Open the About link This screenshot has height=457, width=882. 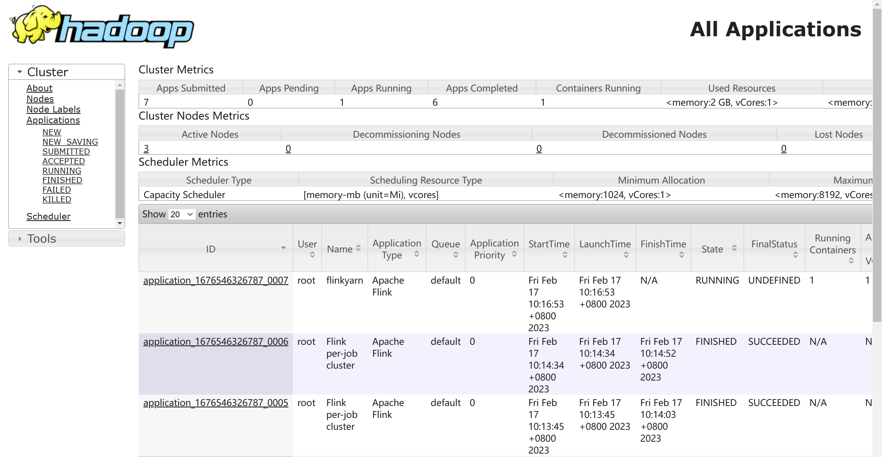point(39,88)
